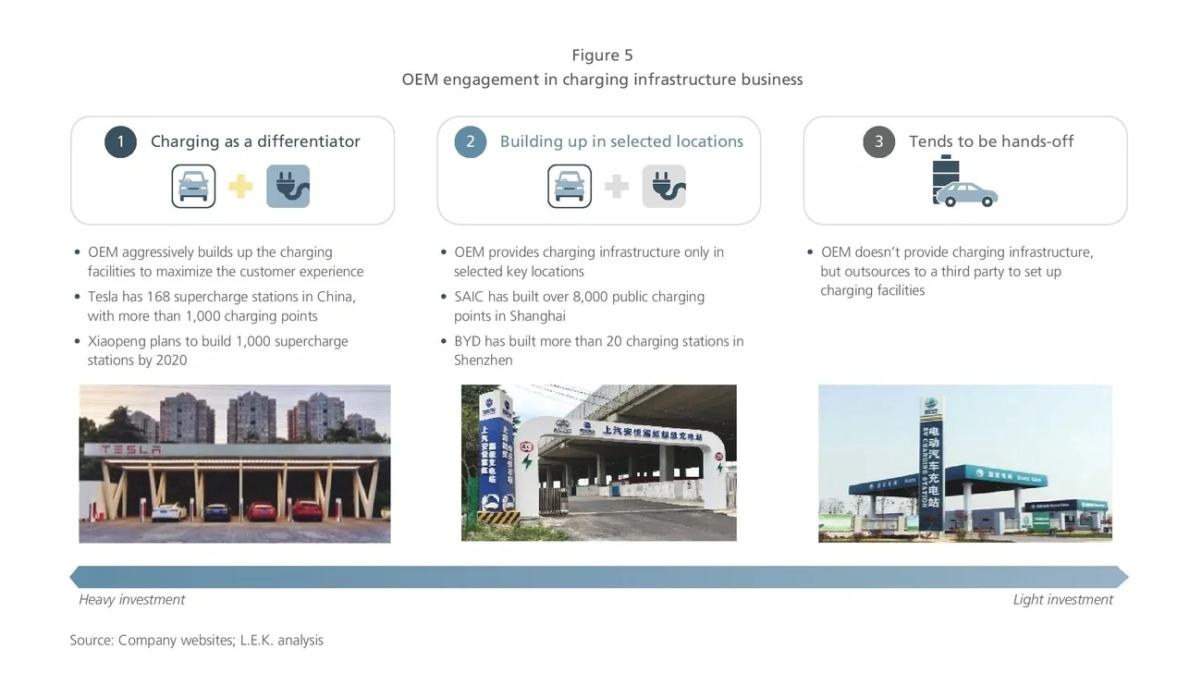Screen dimensions: 1202x673
Task: Expand the Tends to be hands-off card
Action: coord(965,170)
